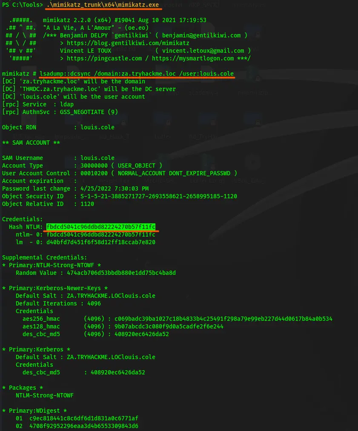
Task: Click the Account expiration label
Action: pyautogui.click(x=33, y=181)
